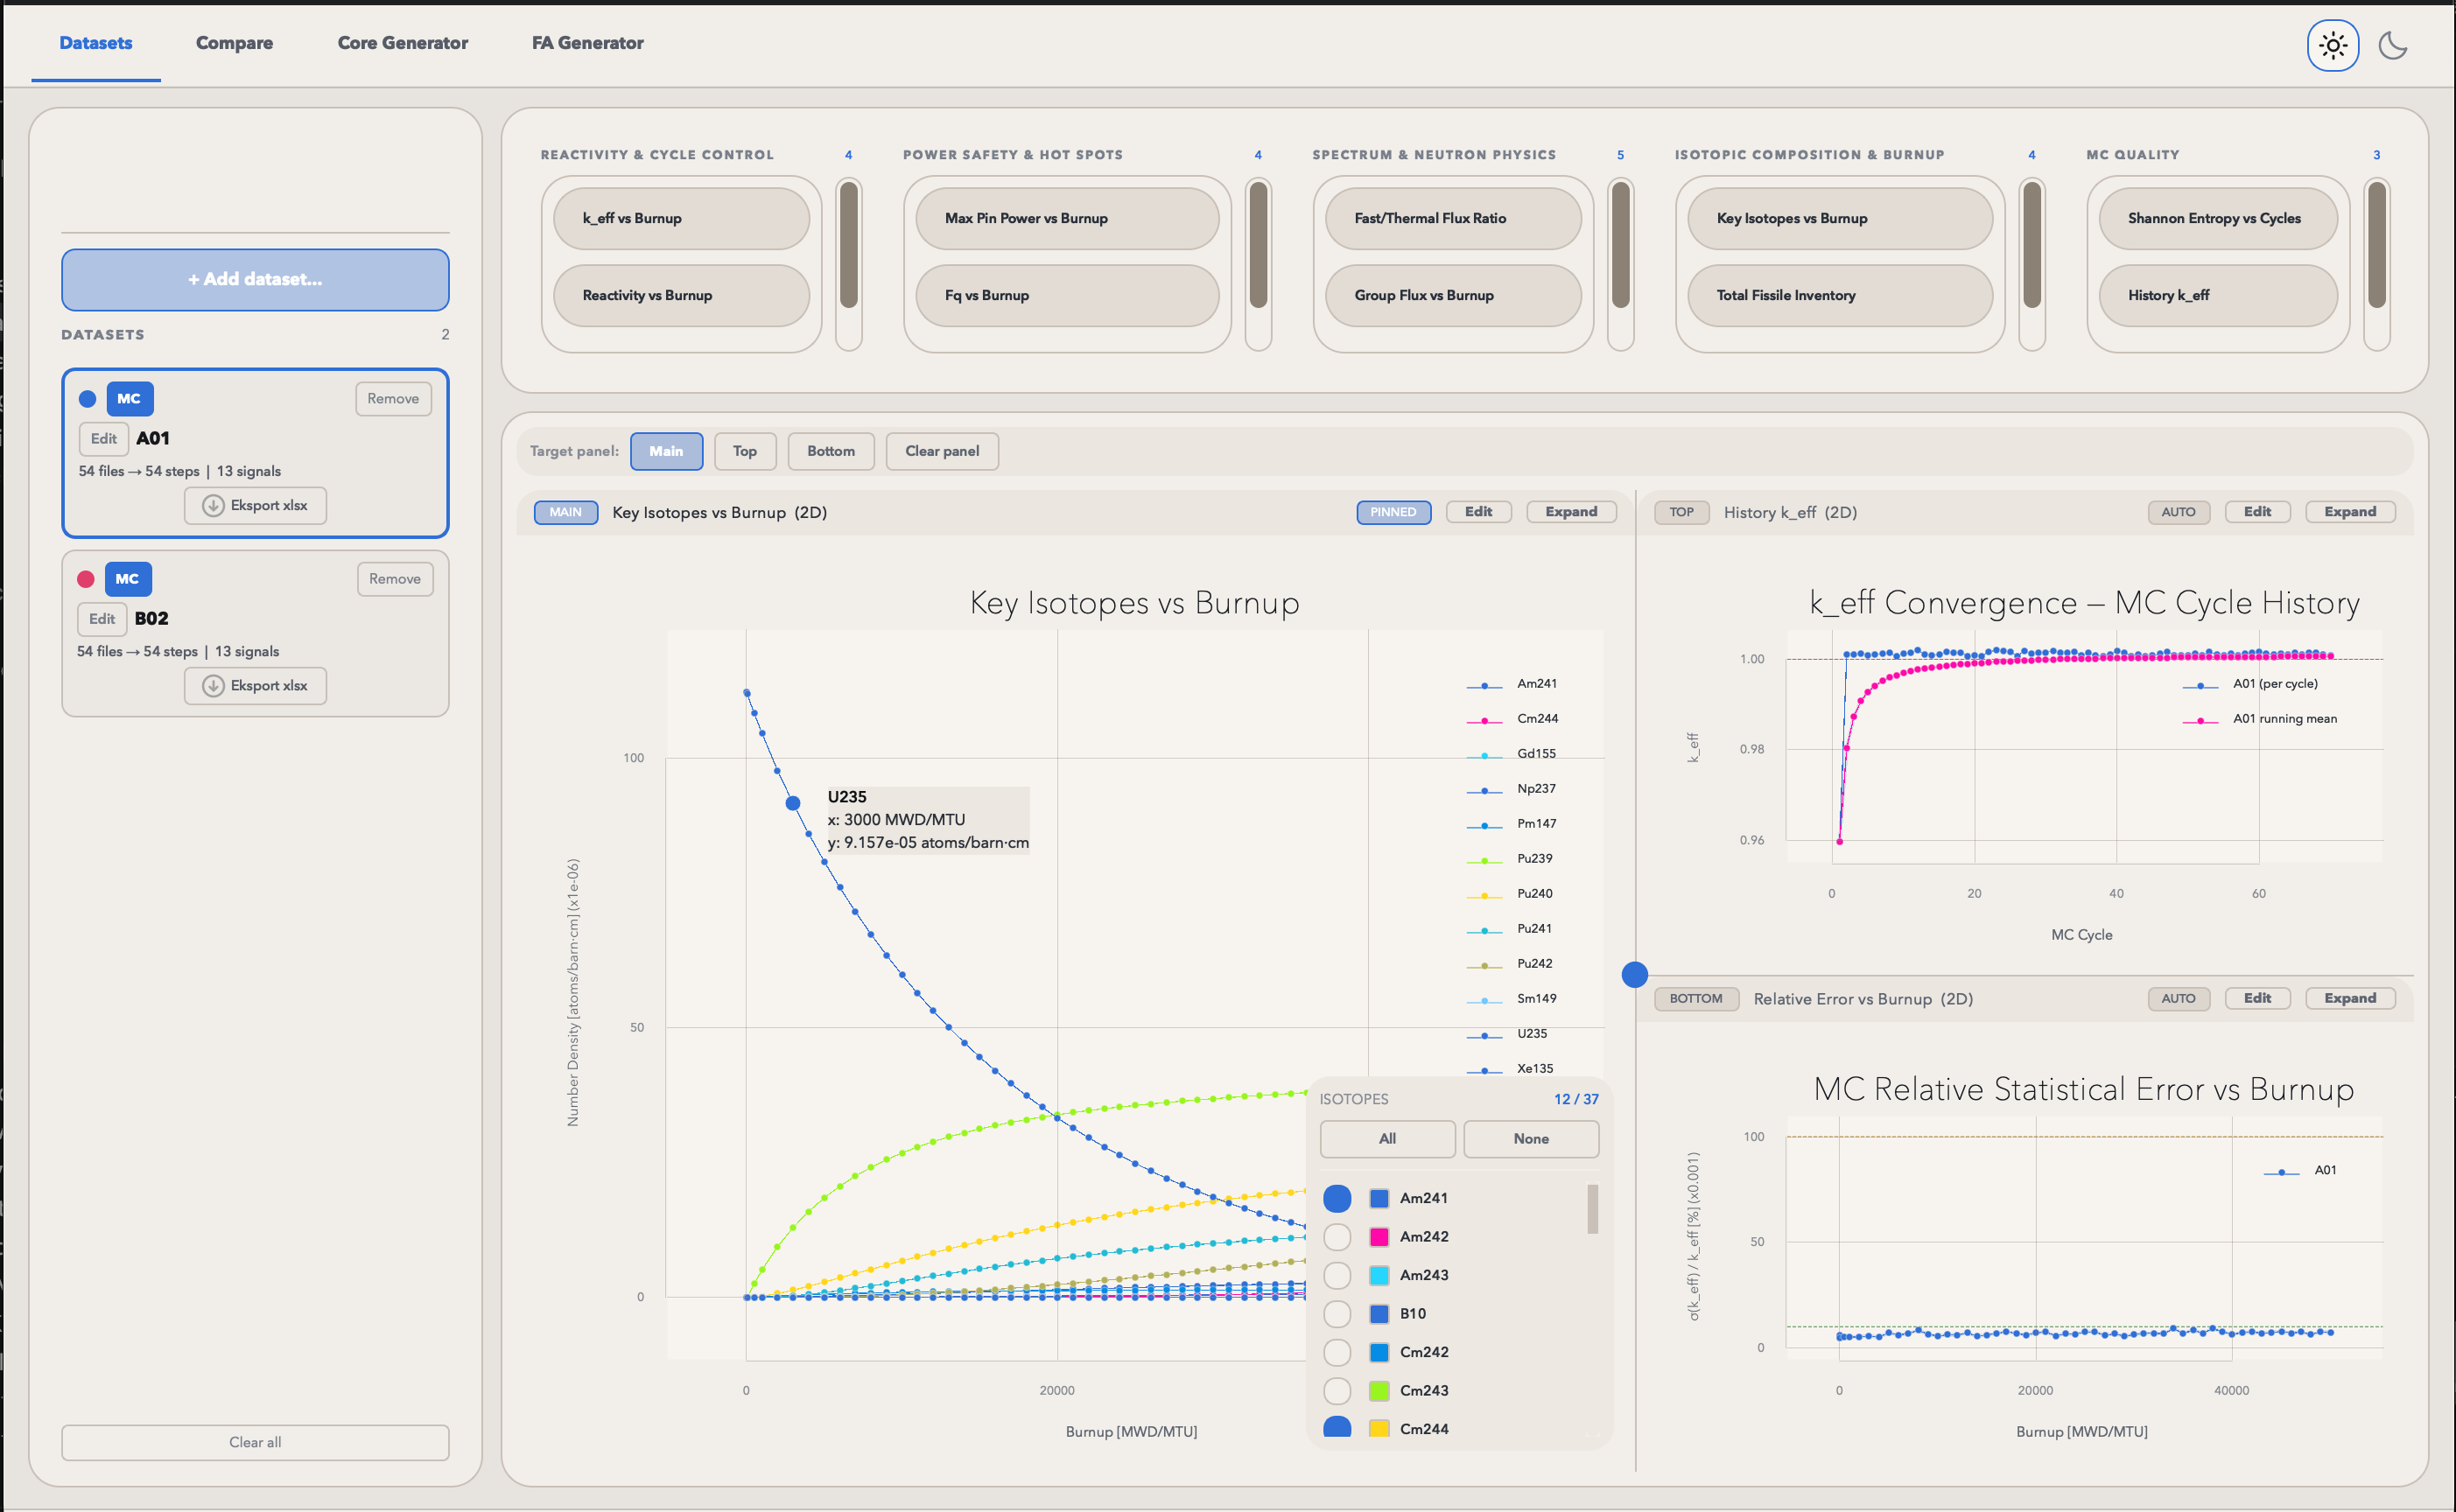Screen dimensions: 2456x1512
Task: Open the Core Generator tab
Action: click(402, 43)
